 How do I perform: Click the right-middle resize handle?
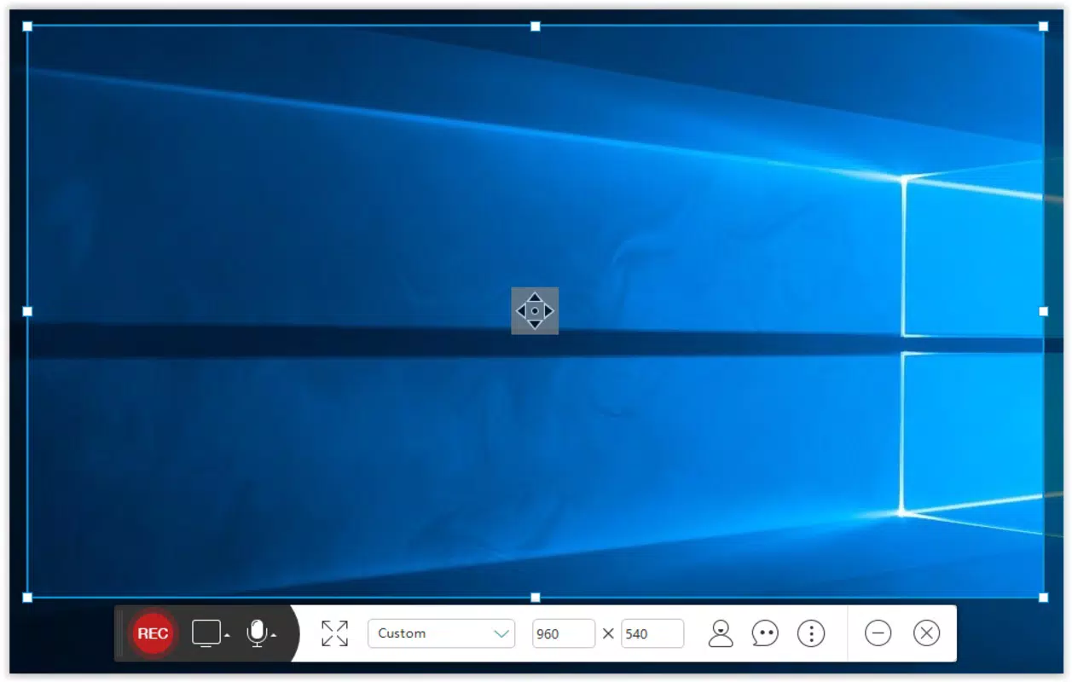coord(1044,311)
